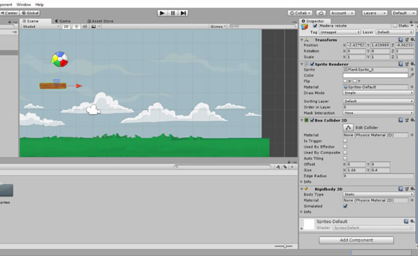Click the Step frame button
418x256 pixels.
click(183, 13)
